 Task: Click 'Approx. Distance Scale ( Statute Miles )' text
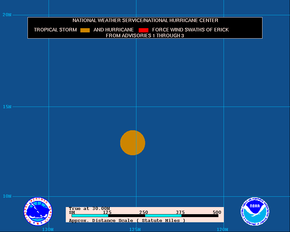(127, 221)
